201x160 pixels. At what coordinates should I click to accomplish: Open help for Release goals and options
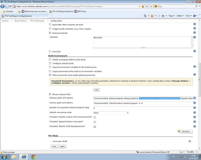tap(194, 98)
